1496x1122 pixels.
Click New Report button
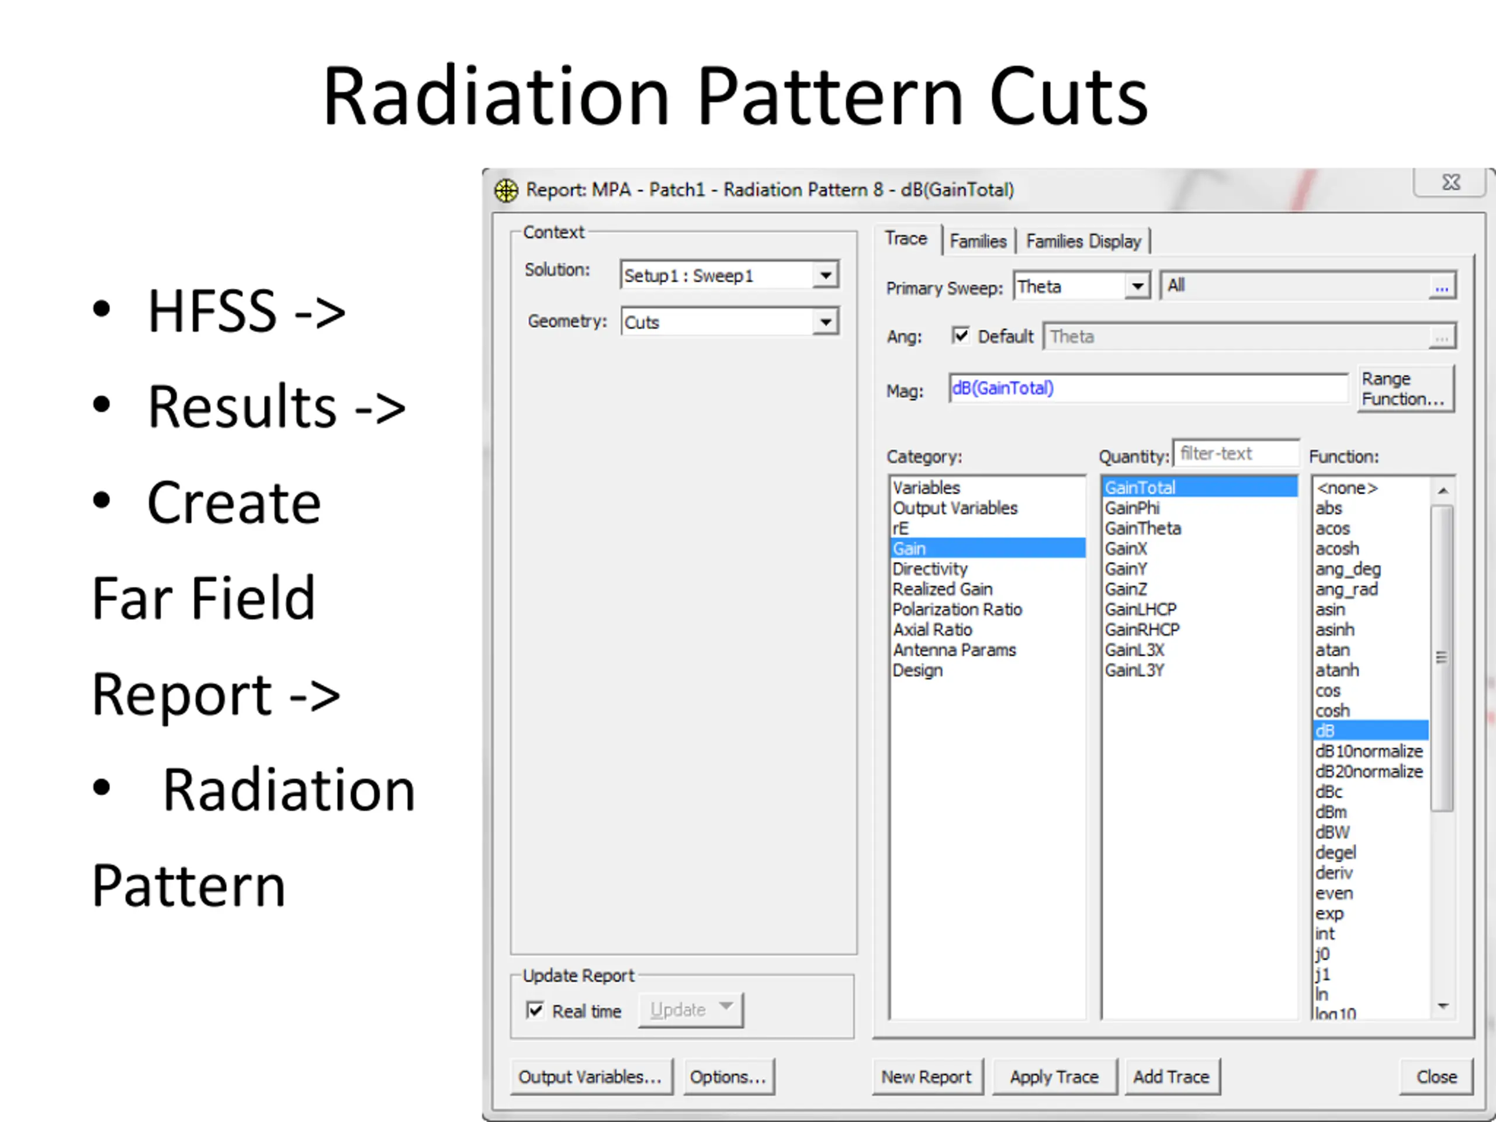[927, 1076]
